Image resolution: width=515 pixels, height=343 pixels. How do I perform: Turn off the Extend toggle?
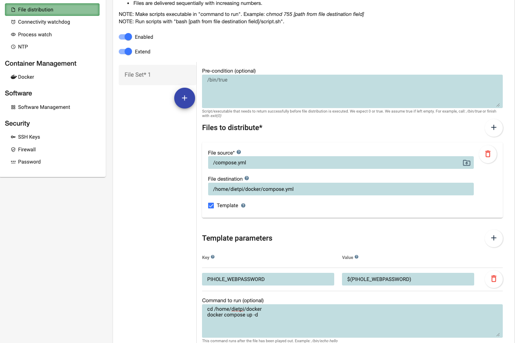tap(126, 51)
